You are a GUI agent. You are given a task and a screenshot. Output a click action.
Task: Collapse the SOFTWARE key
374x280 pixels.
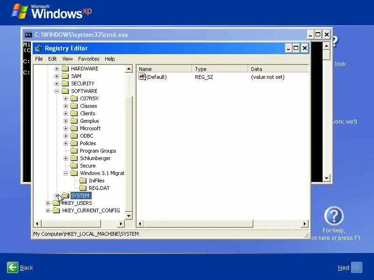[57, 91]
